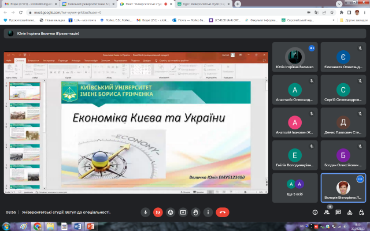Raise hand in the meeting
370x231 pixels.
tap(195, 212)
